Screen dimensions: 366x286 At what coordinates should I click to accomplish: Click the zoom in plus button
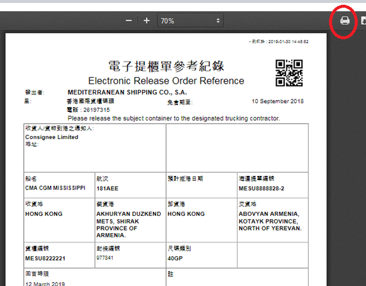point(146,21)
